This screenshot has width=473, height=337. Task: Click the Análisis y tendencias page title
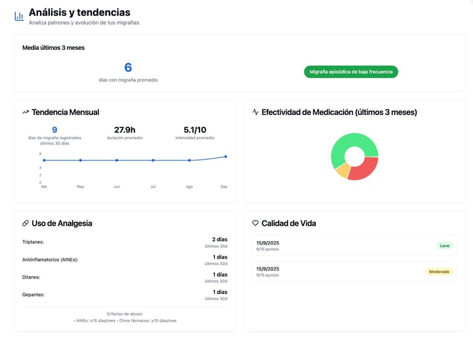pyautogui.click(x=79, y=12)
